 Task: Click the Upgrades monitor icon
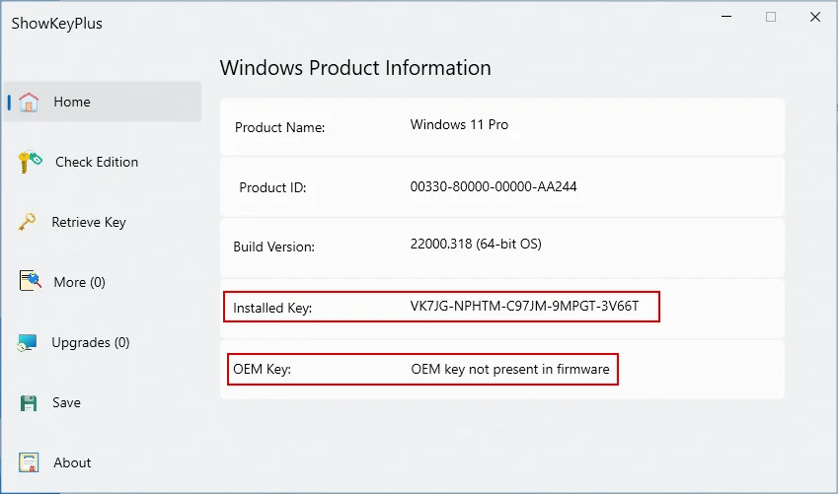click(x=28, y=343)
